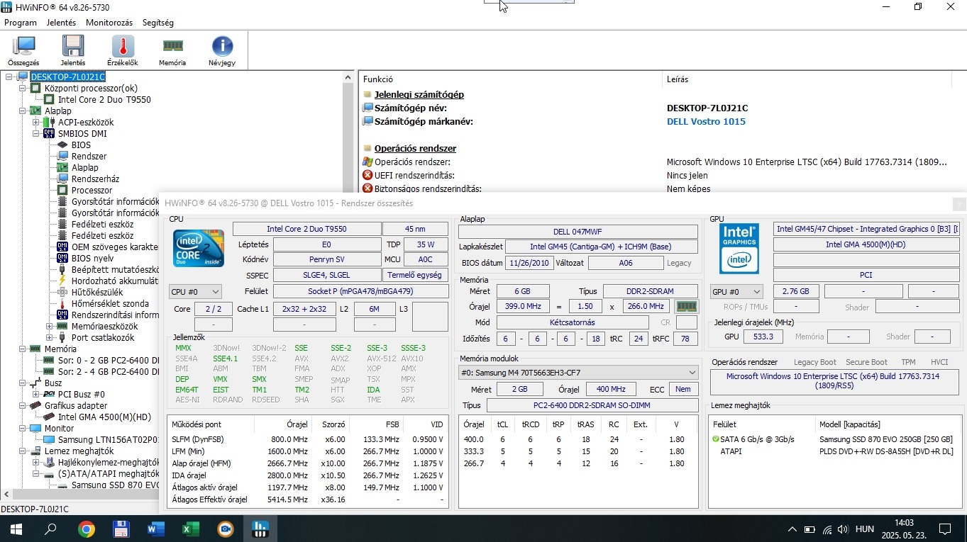Open the Névjegy about info icon
The height and width of the screenshot is (542, 967).
(x=222, y=47)
